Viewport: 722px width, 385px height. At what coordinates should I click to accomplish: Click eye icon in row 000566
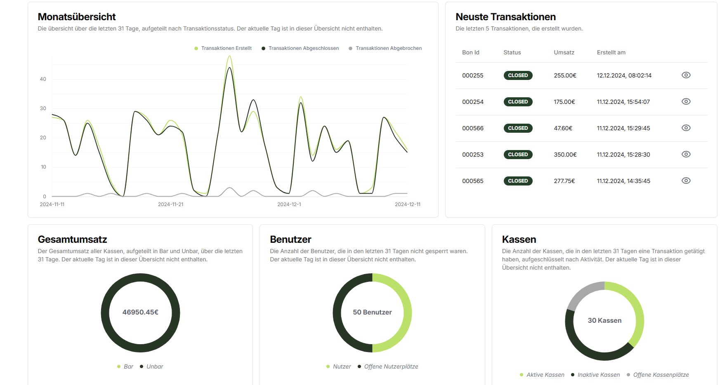click(x=686, y=128)
